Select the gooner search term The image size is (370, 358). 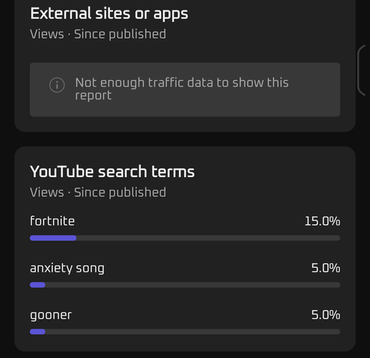pyautogui.click(x=51, y=315)
